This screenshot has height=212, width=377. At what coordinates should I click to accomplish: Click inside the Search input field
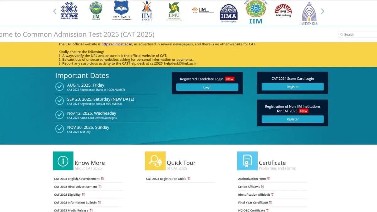(358, 34)
